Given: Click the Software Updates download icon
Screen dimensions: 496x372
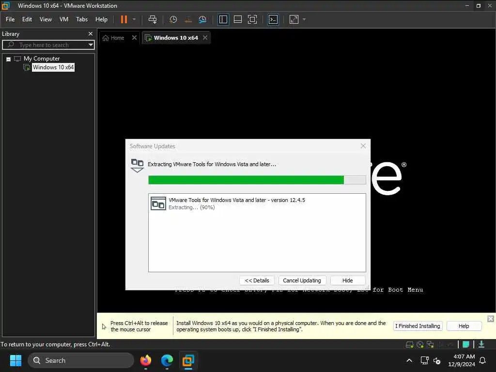Looking at the screenshot, I should point(137,166).
